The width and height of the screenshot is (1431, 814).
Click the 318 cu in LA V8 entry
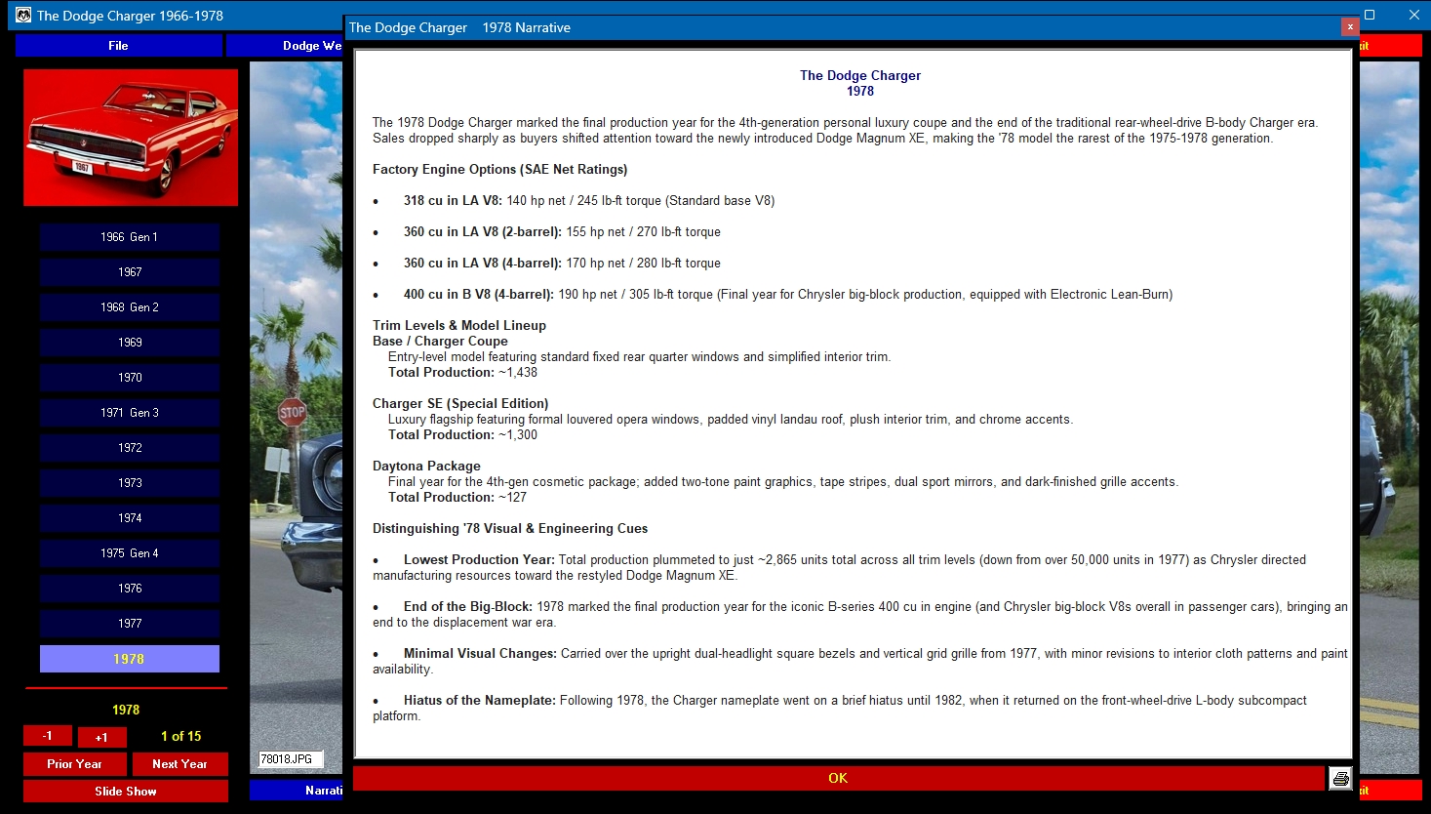pos(589,200)
